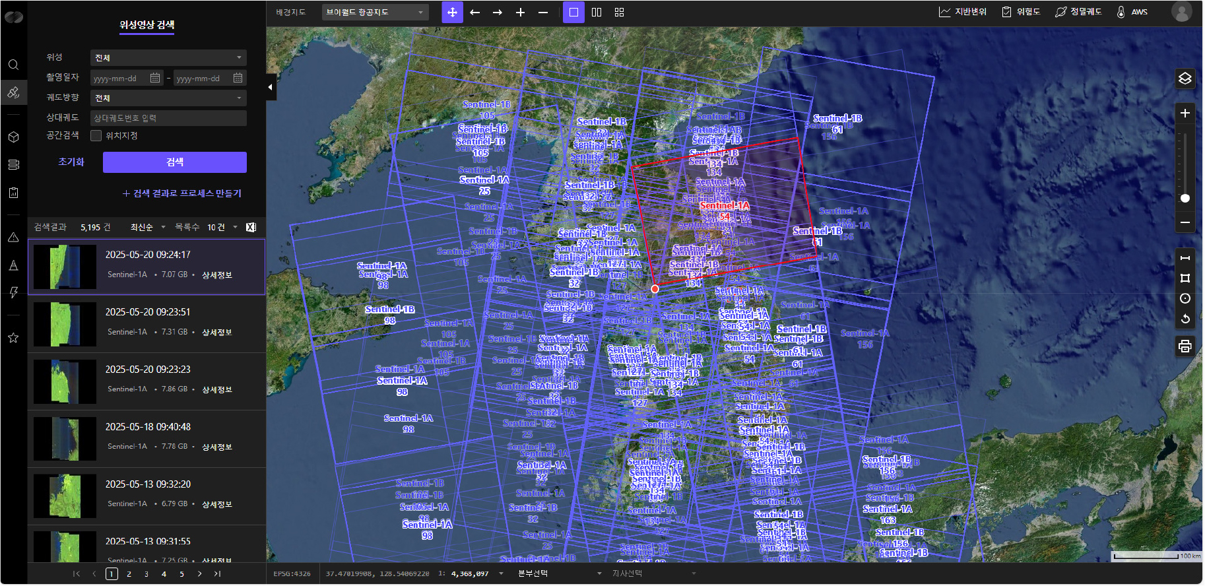Export search results to Excel

coord(251,227)
